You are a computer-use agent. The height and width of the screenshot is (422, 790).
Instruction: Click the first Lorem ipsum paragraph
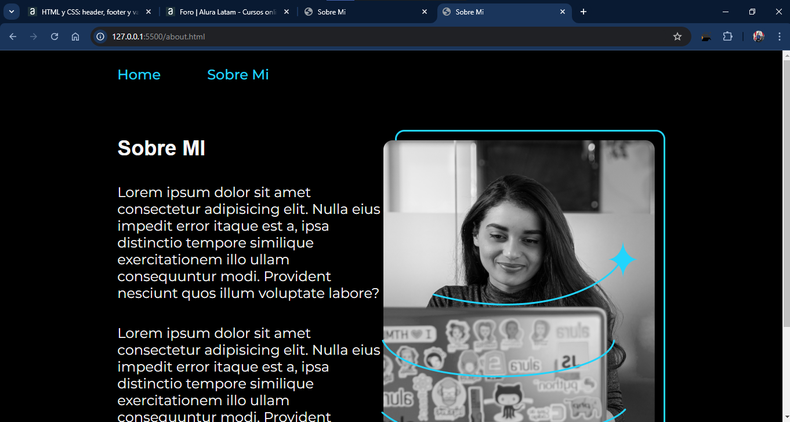click(249, 242)
